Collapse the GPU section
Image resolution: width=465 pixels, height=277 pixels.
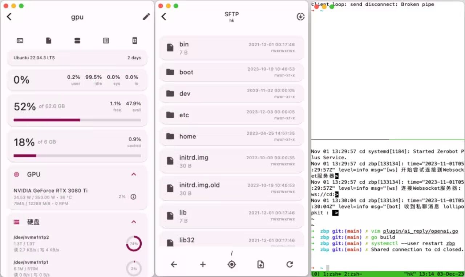pos(134,175)
